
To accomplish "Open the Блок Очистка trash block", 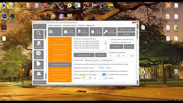I will coord(96,32).
